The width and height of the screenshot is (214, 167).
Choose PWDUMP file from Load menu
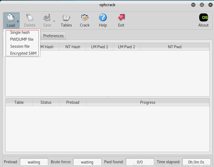pos(22,39)
